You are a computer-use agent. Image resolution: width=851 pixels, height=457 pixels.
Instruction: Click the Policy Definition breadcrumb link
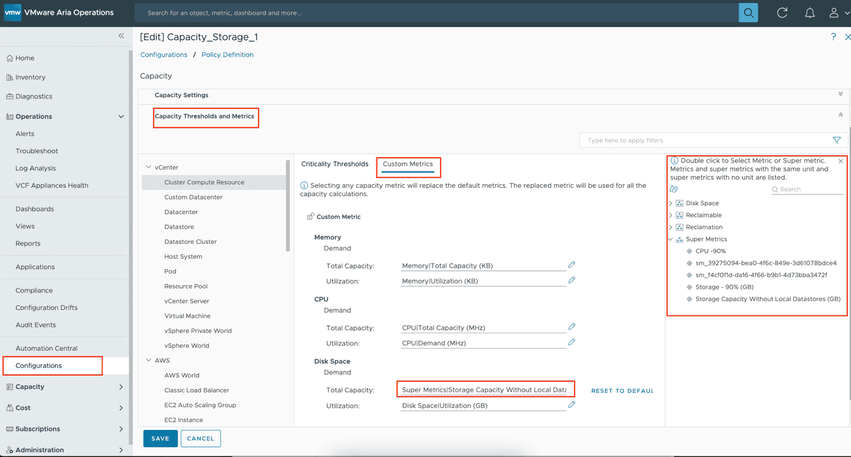click(x=227, y=55)
